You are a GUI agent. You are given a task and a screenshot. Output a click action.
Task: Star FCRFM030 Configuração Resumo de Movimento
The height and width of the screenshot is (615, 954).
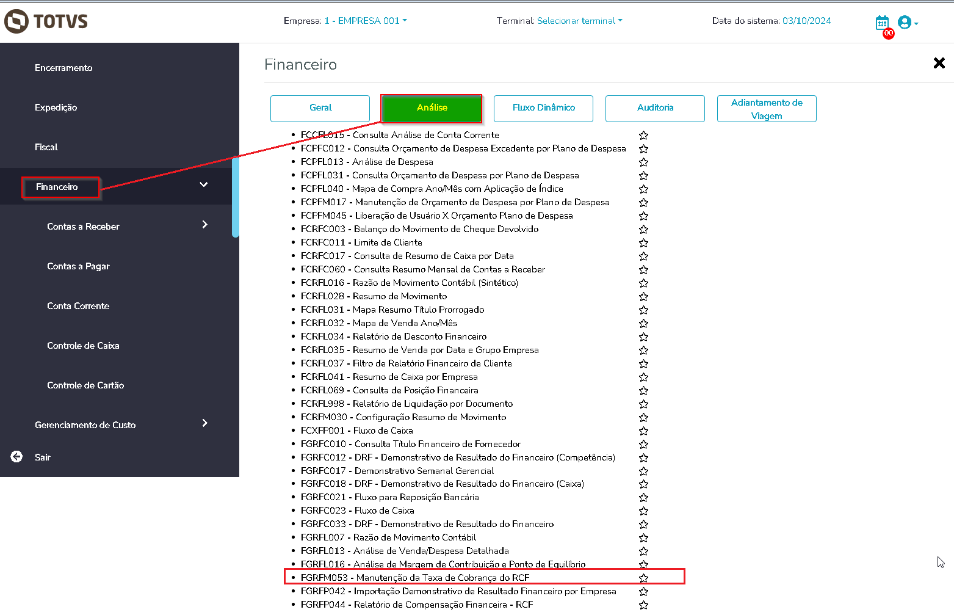[643, 418]
